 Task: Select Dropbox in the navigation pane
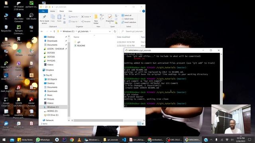coord(49,70)
